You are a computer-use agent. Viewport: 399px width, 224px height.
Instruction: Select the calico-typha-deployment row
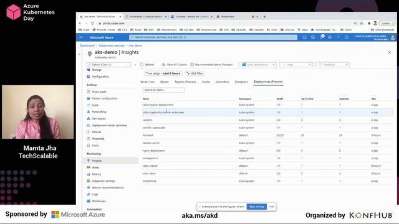tap(267, 105)
